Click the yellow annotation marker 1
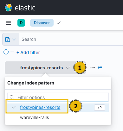Image resolution: width=123 pixels, height=131 pixels. tap(80, 67)
